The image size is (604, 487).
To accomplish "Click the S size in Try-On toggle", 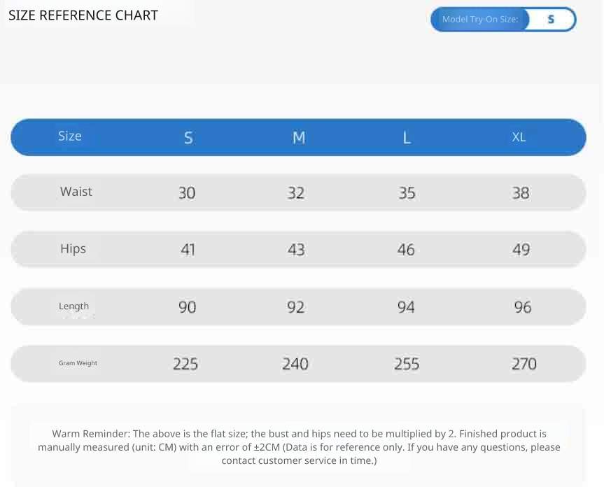I will click(551, 20).
